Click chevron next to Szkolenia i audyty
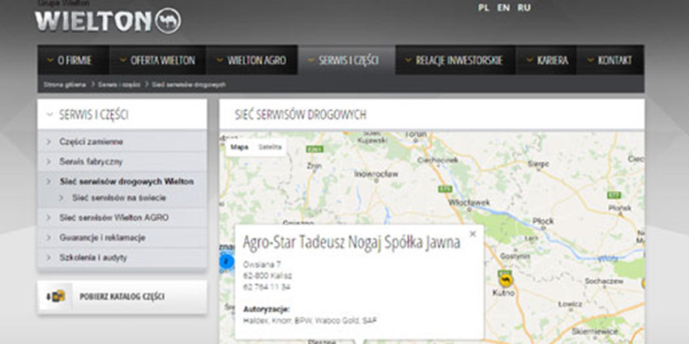The image size is (689, 344). coord(49,257)
